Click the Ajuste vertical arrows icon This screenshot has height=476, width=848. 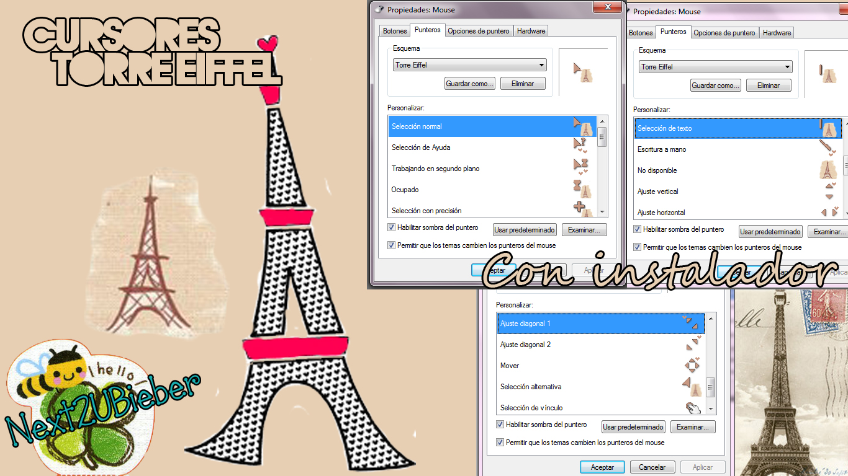click(x=829, y=191)
